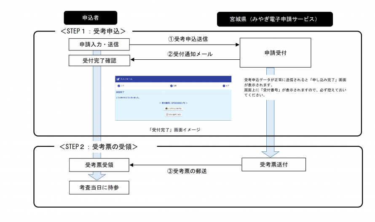Select the 申請入力・送信 box

point(99,44)
